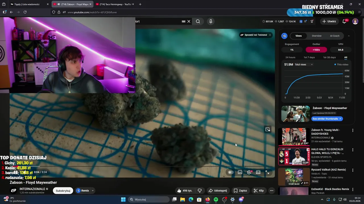Open miniplayer icon over the video
The image size is (364, 204).
pos(268,129)
